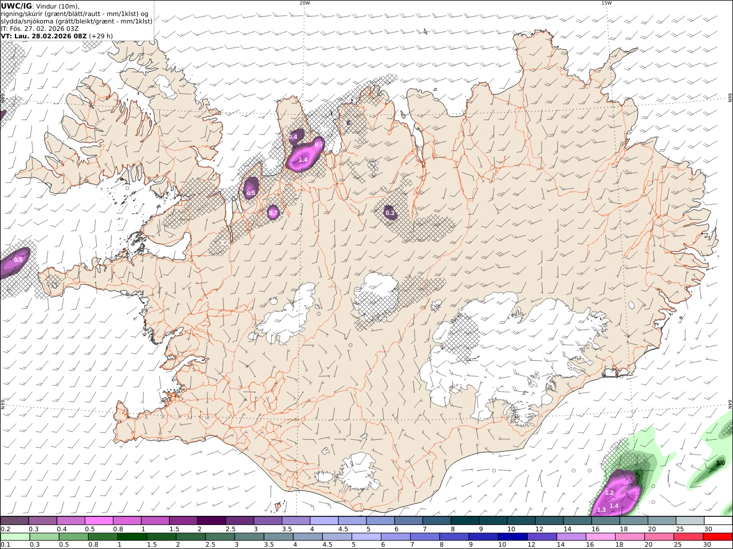Select the 4.5 tick label under the periwinkle swatch
733x549 pixels.
coord(344,529)
